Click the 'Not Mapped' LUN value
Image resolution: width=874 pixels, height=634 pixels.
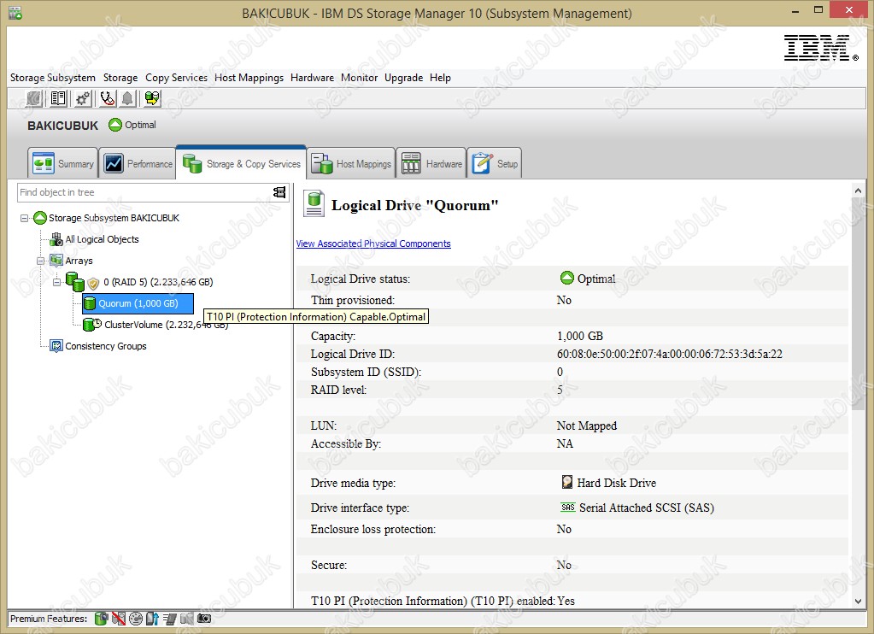coord(586,426)
